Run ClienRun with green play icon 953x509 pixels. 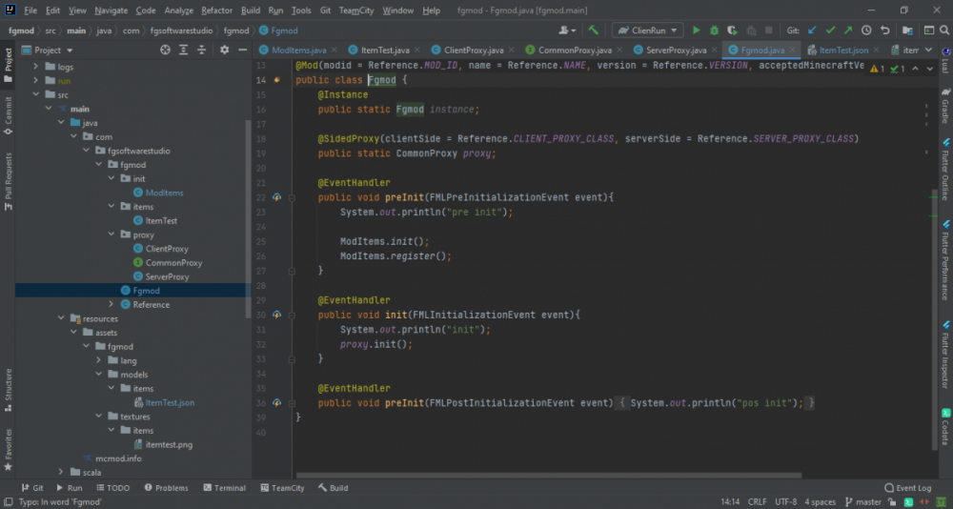point(697,31)
